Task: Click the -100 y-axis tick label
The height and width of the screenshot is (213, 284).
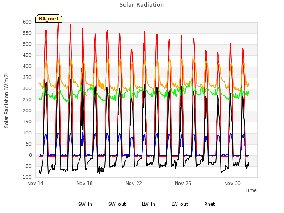Action: pos(26,177)
